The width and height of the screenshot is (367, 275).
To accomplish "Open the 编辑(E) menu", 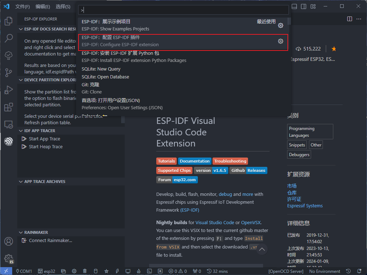I will coord(43,6).
